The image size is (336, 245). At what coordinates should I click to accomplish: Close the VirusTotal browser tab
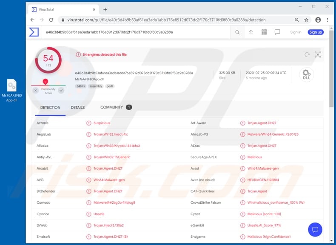pyautogui.click(x=94, y=9)
